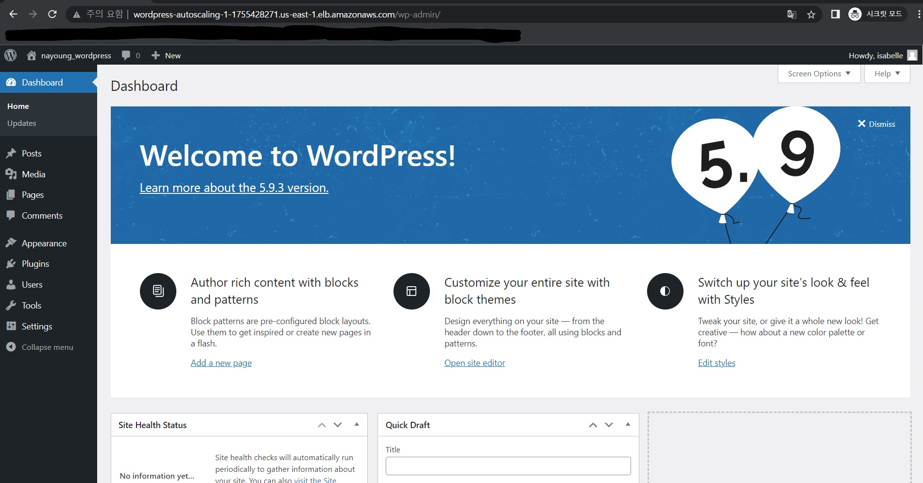Click the Posts pushpin icon
Viewport: 923px width, 483px height.
11,154
